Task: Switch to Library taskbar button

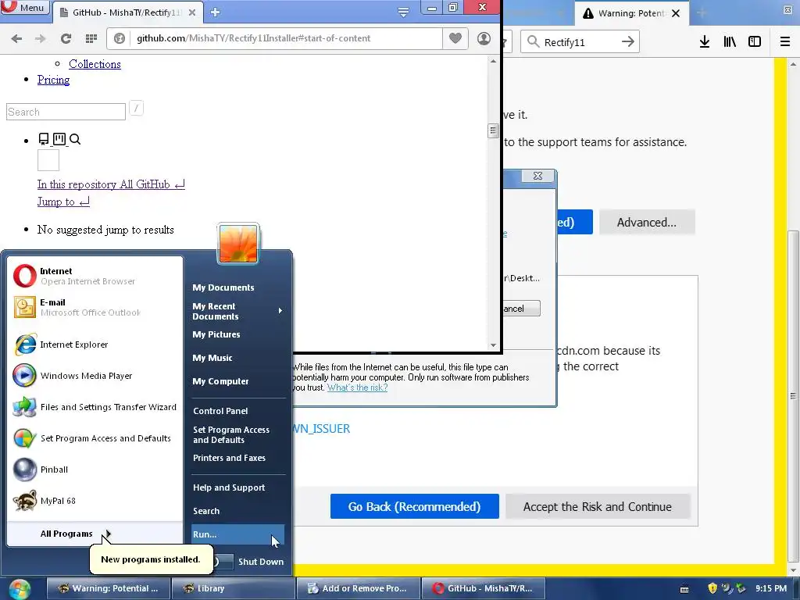Action: (x=233, y=588)
